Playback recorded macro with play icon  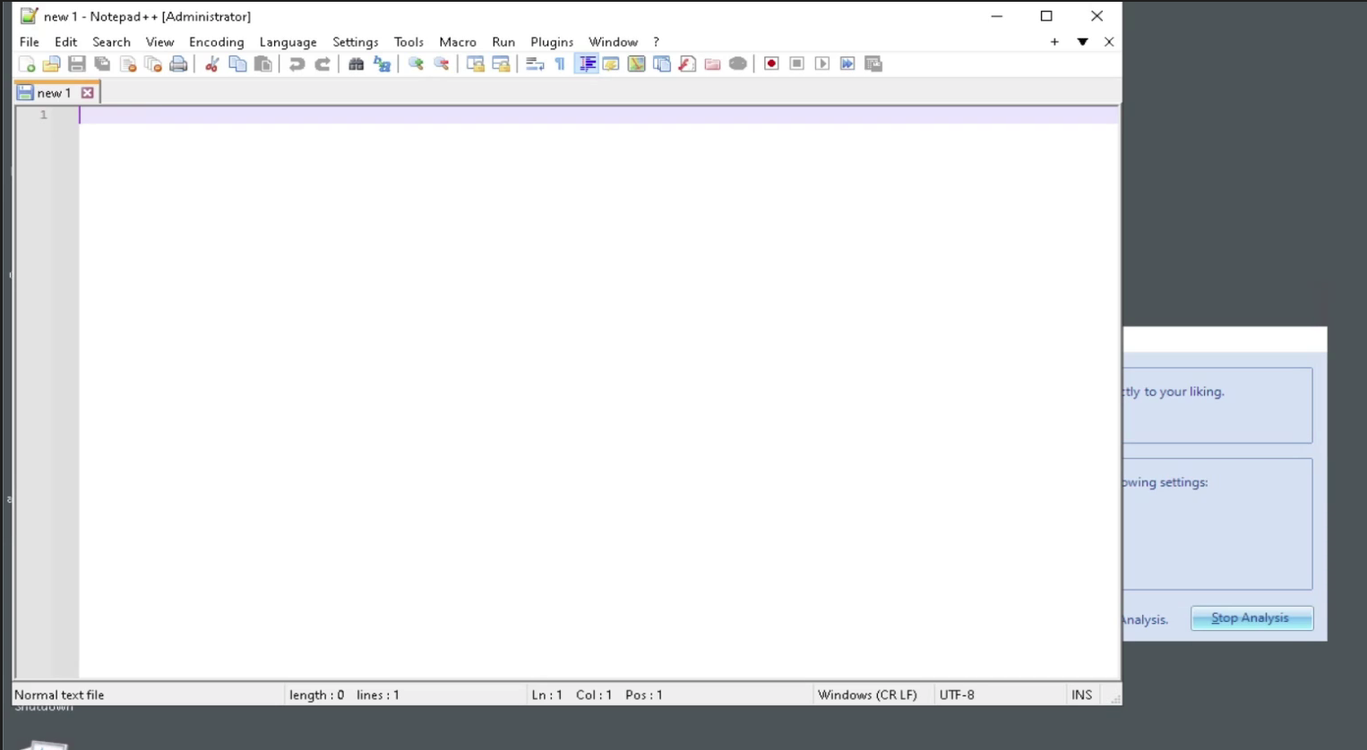point(821,64)
